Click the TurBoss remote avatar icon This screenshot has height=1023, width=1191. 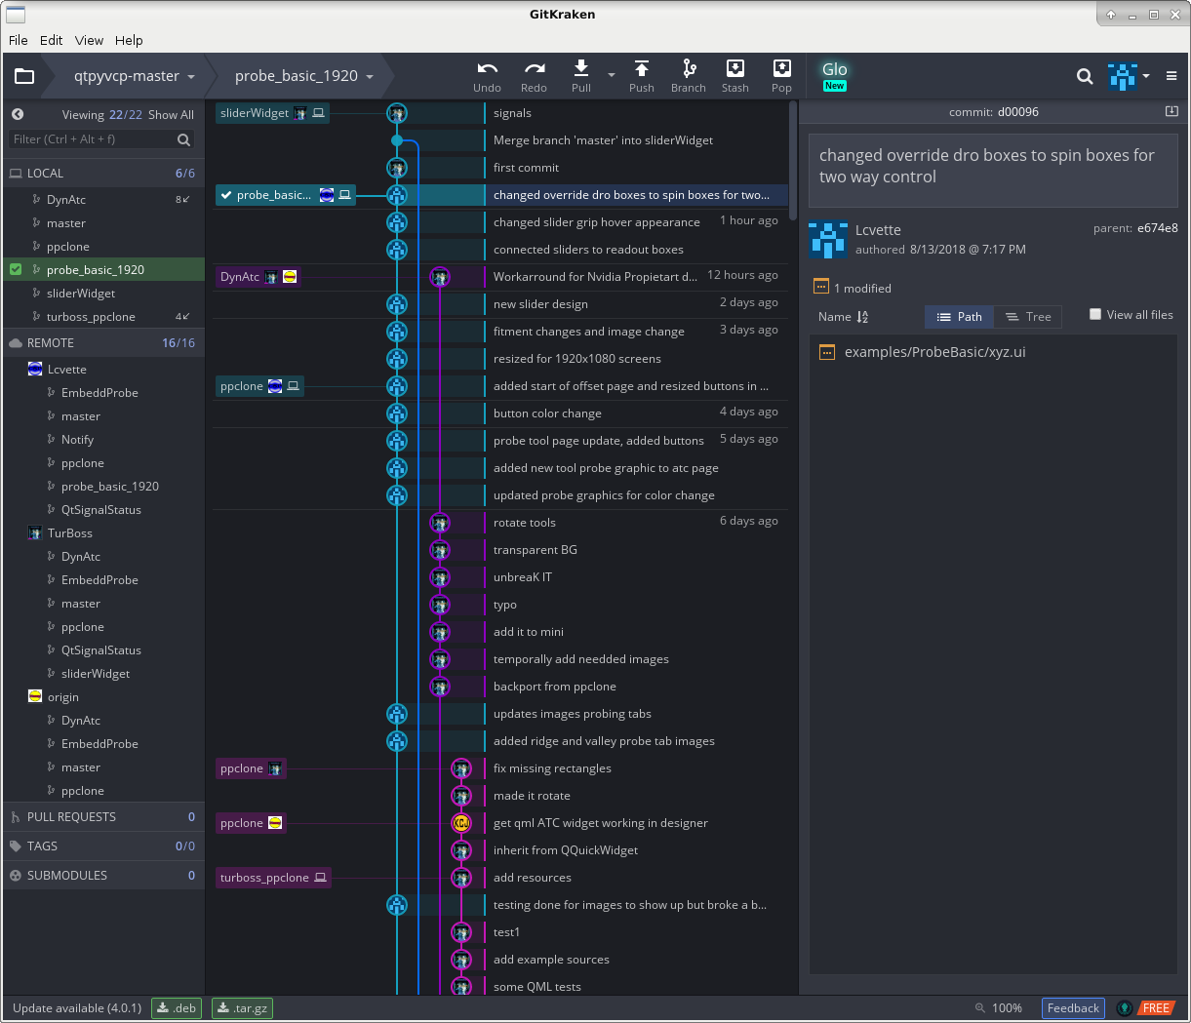(35, 533)
